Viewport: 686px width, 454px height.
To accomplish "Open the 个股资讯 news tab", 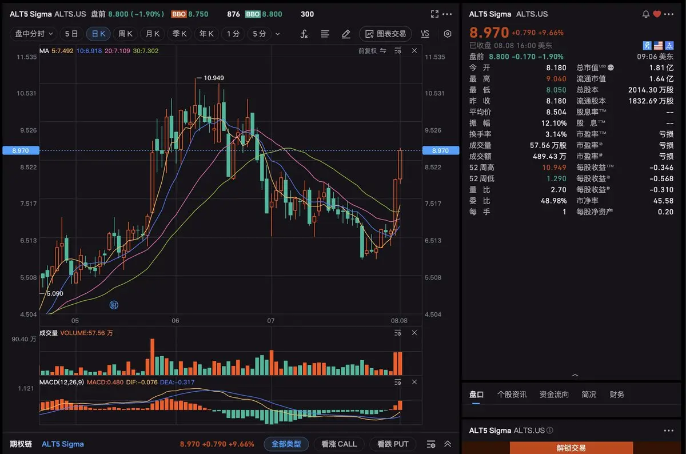I will (x=512, y=395).
